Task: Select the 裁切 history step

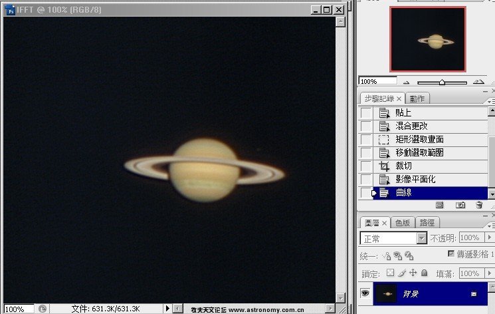Action: (403, 166)
